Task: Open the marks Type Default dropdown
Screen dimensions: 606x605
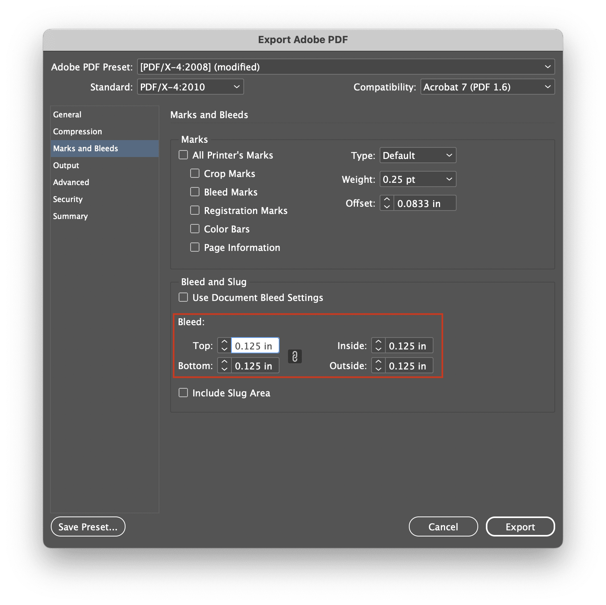Action: 418,155
